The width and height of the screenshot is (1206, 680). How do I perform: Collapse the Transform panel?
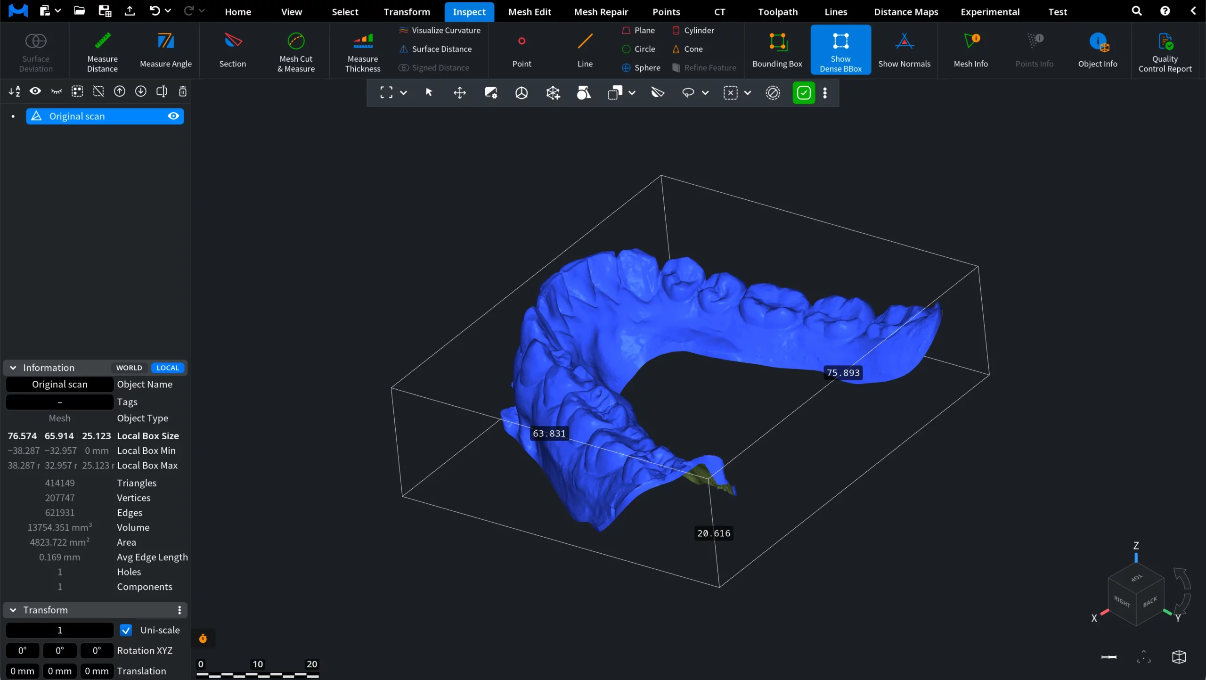13,610
